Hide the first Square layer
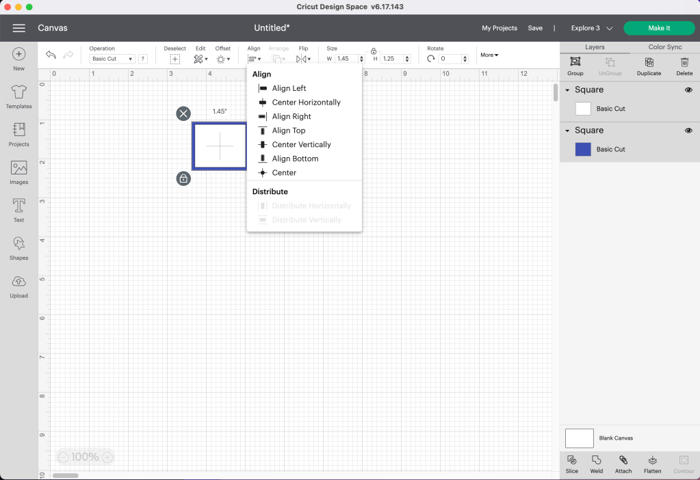The height and width of the screenshot is (480, 700). pos(688,90)
